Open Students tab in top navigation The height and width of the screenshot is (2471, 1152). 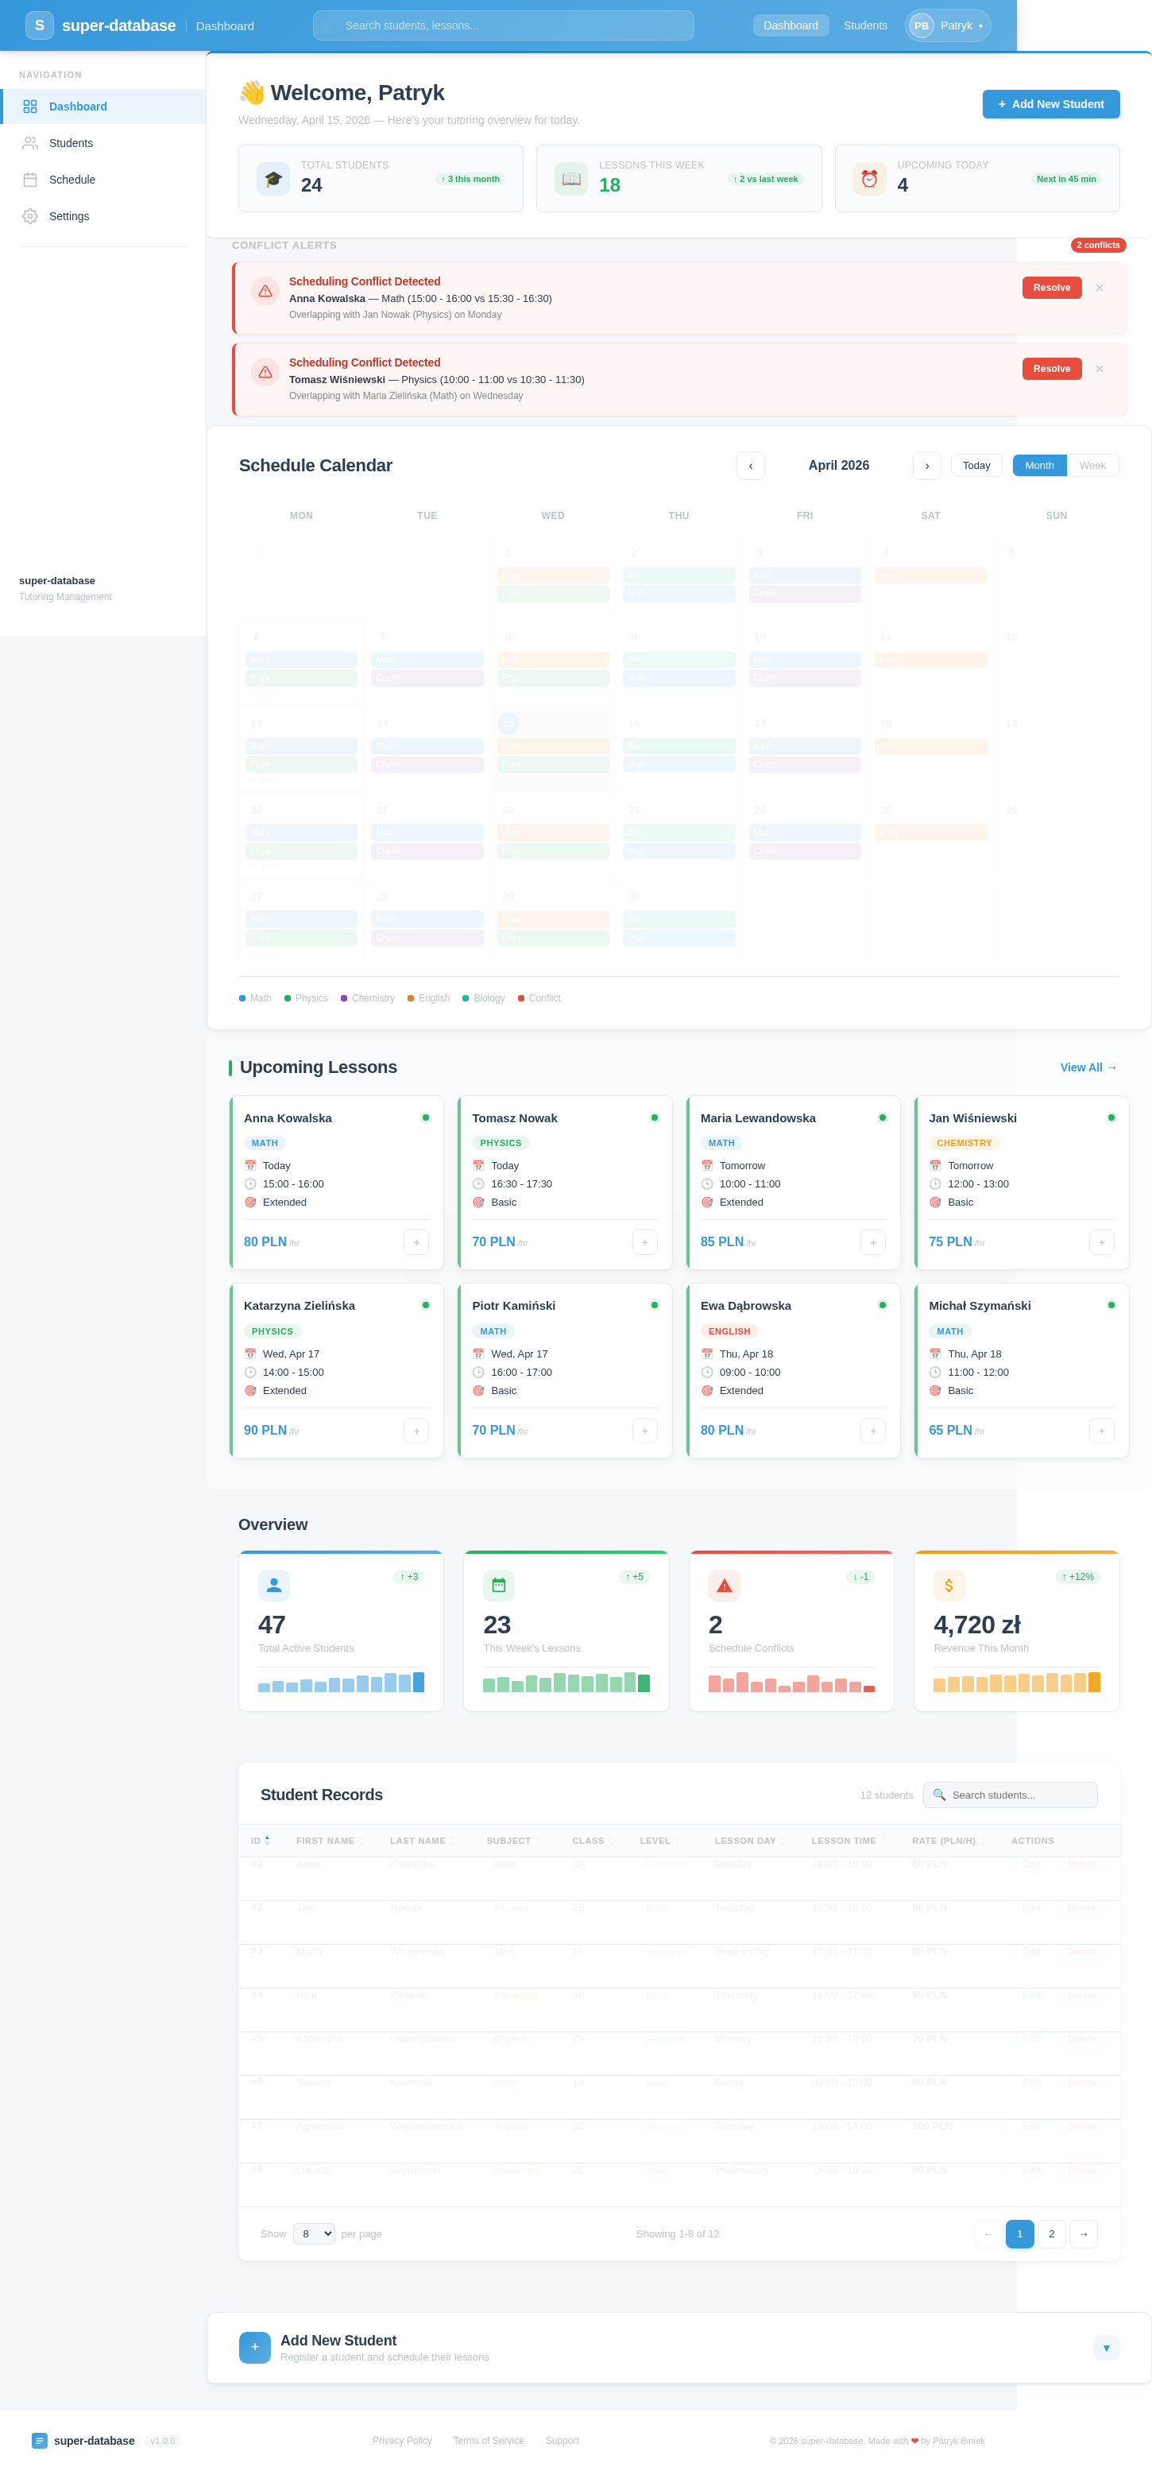(x=865, y=26)
